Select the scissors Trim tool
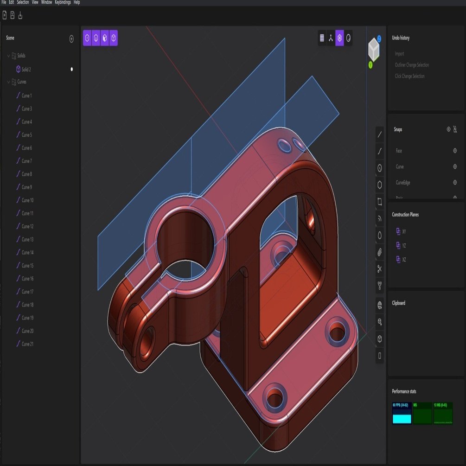 379,269
